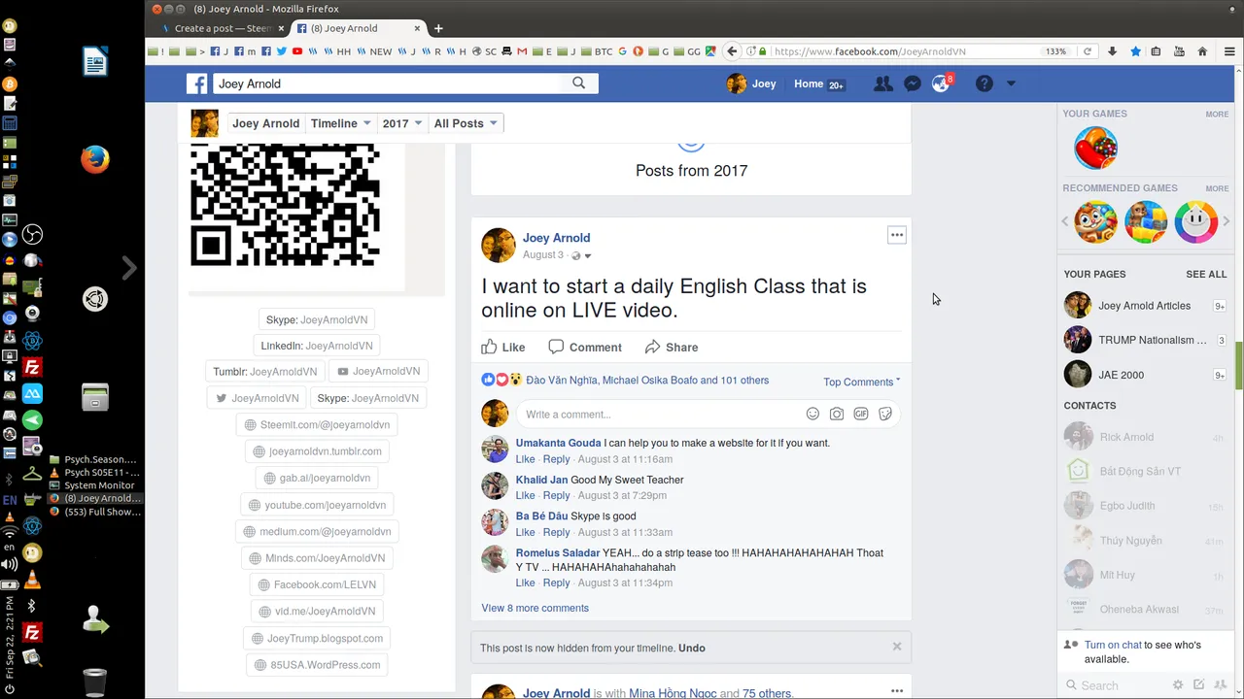Open Timeline dropdown in the profile bar
Viewport: 1244px width, 699px height.
pos(341,123)
